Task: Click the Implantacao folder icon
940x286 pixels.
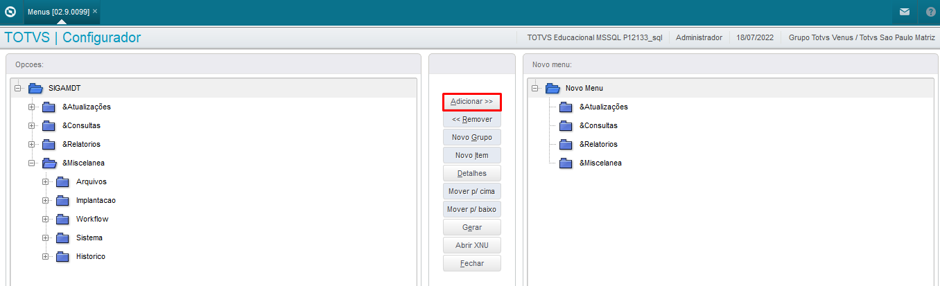Action: pyautogui.click(x=62, y=200)
